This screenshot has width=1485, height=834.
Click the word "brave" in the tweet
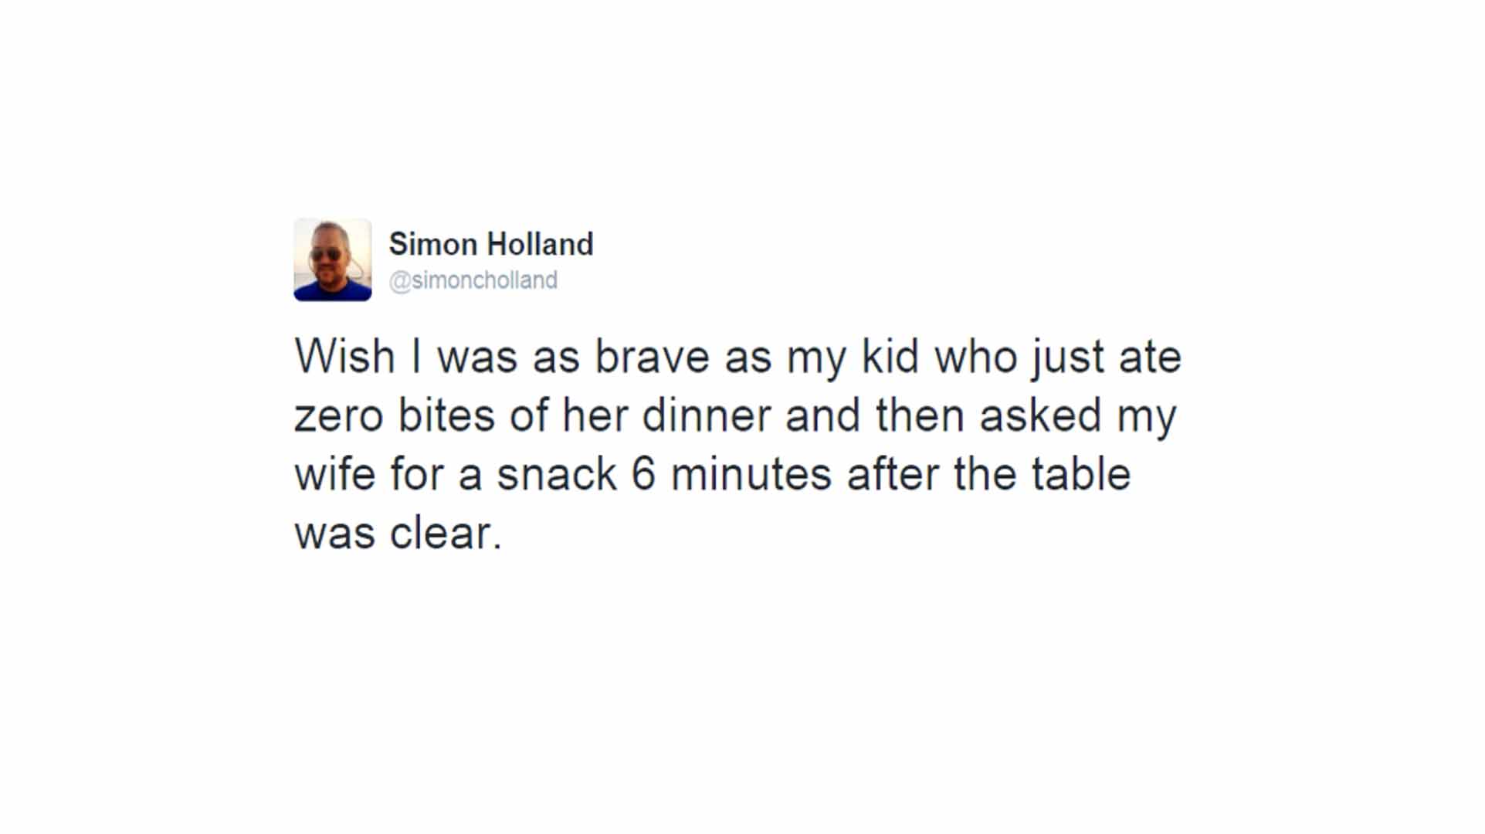(652, 357)
